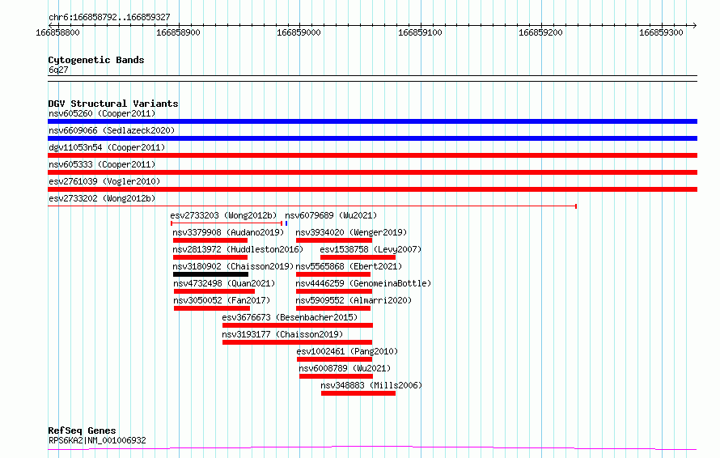Image resolution: width=720 pixels, height=458 pixels.
Task: Click esv3676673 (Besenbacher2015) label
Action: point(290,317)
